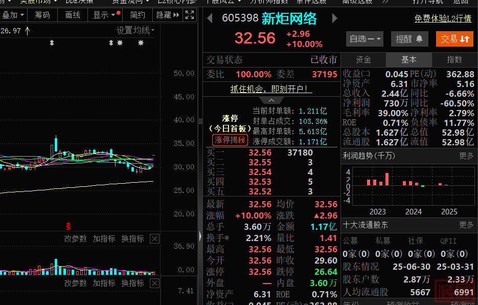Image resolution: width=478 pixels, height=305 pixels.
Task: Click the chart splitter handle next to 40.00
Action: (200, 121)
